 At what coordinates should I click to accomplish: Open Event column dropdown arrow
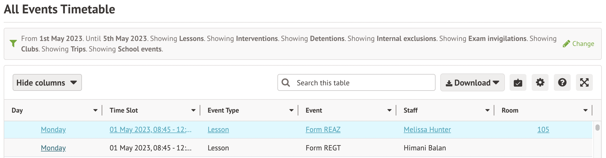tap(389, 110)
